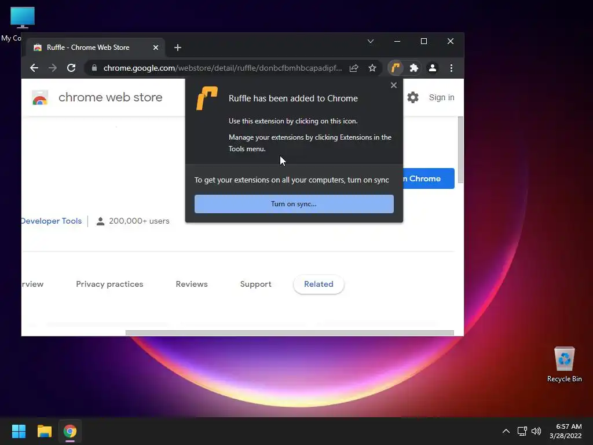Reload the Chrome Web Store page

[71, 68]
